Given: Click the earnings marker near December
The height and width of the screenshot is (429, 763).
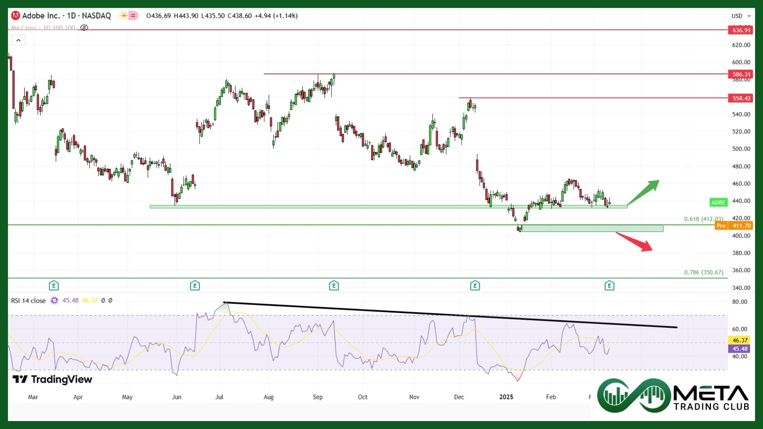Looking at the screenshot, I should click(x=475, y=286).
